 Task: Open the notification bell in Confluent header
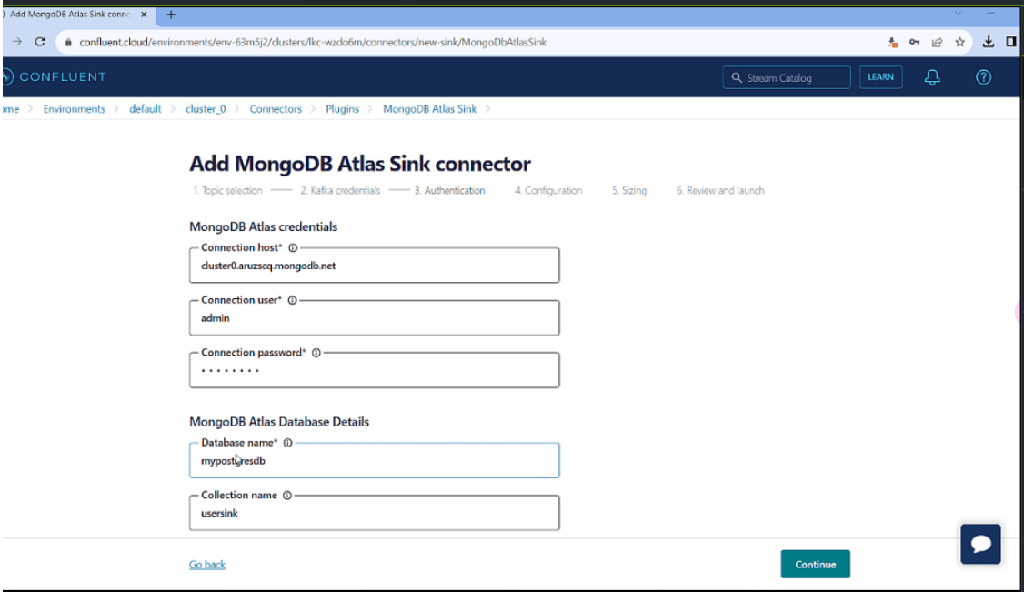pyautogui.click(x=931, y=77)
